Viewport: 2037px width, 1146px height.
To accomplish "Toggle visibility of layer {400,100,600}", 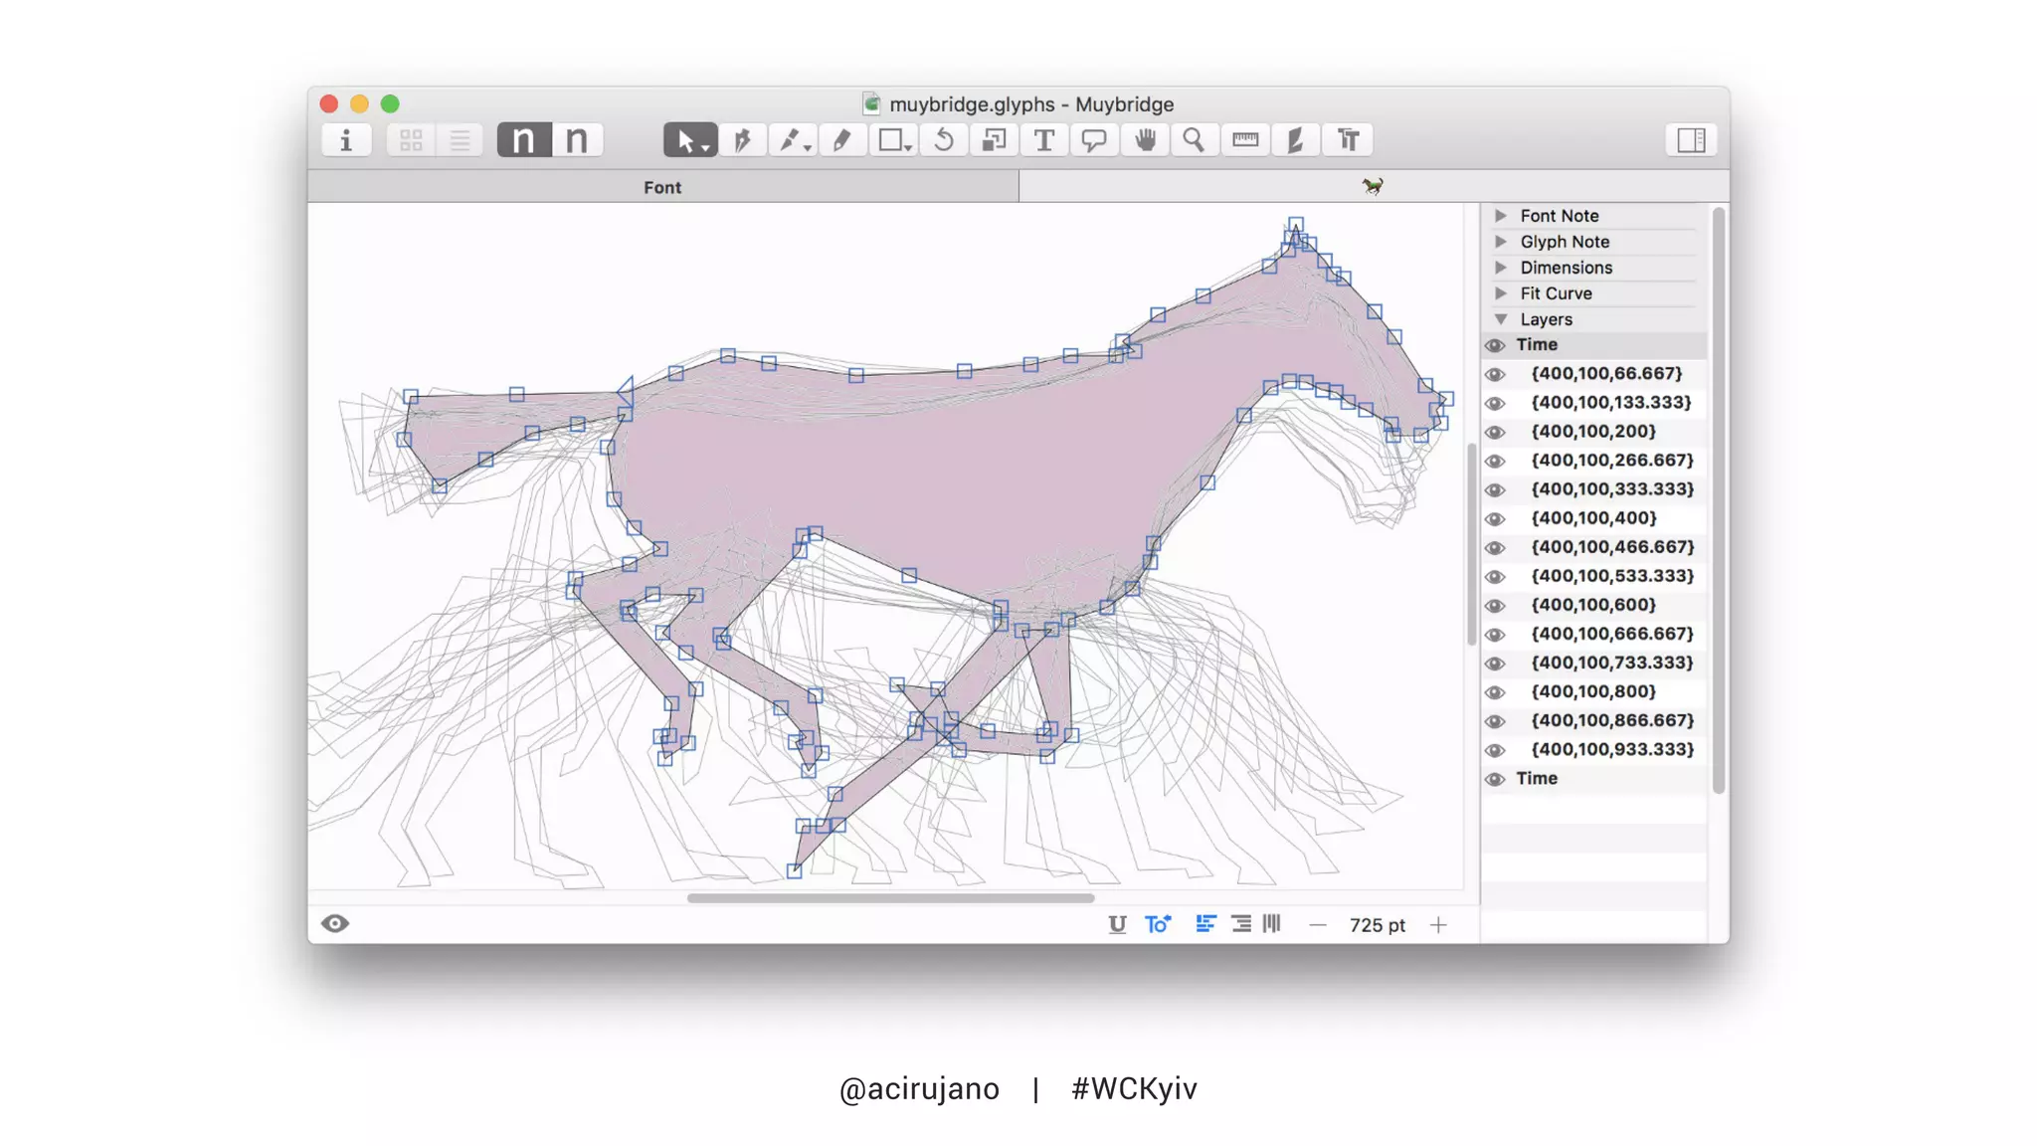I will [x=1494, y=606].
